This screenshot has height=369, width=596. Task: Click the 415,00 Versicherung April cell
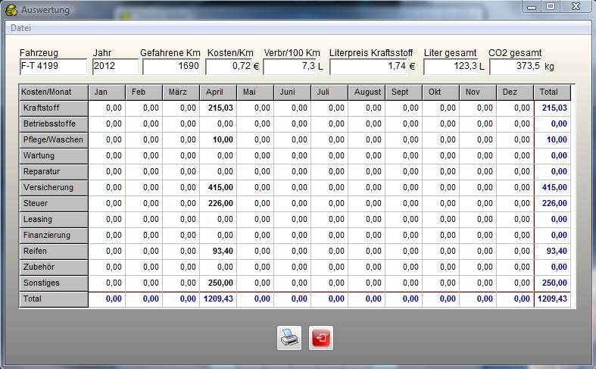coord(218,188)
